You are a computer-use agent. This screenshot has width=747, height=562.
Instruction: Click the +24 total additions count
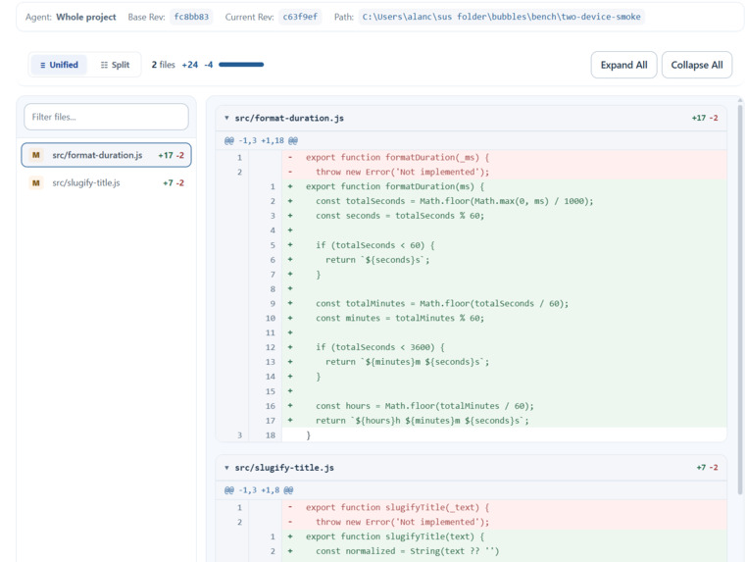click(x=189, y=65)
